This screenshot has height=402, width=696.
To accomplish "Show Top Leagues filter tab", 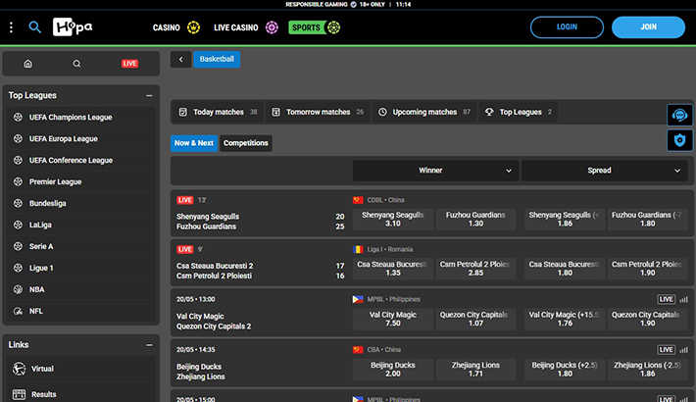I will (519, 112).
